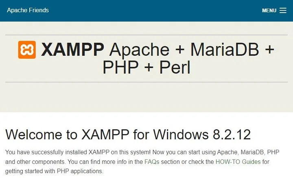Image resolution: width=293 pixels, height=178 pixels.
Task: Open the FAQs link
Action: 152,162
